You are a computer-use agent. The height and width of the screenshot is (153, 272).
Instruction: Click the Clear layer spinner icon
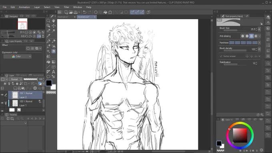(96, 12)
